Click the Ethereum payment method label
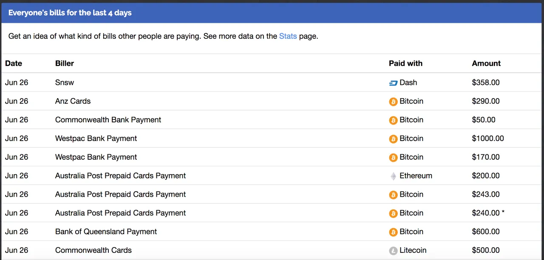This screenshot has width=544, height=260. 416,176
